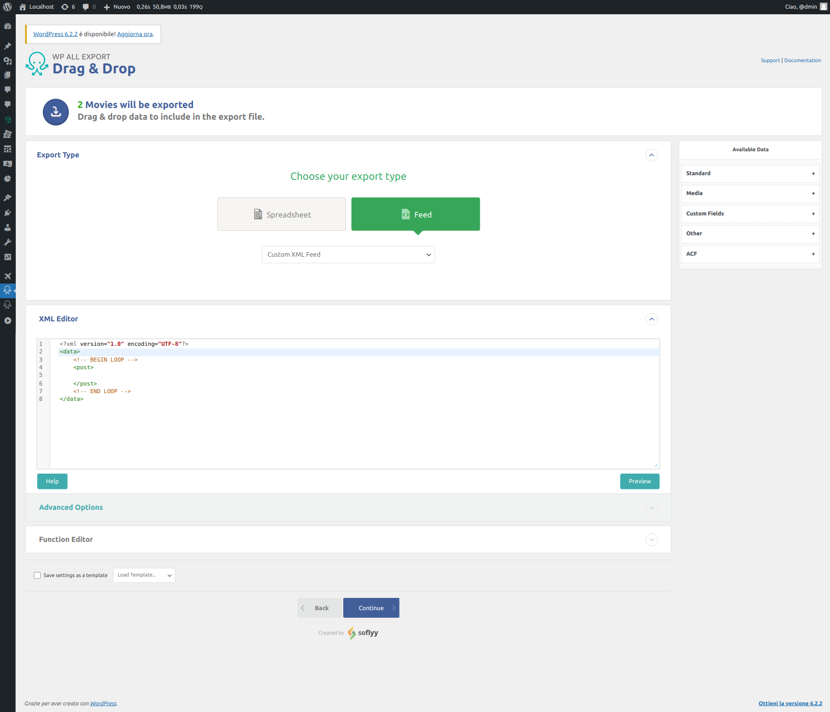Open the pie chart icon in sidebar
This screenshot has height=712, width=830.
[8, 179]
